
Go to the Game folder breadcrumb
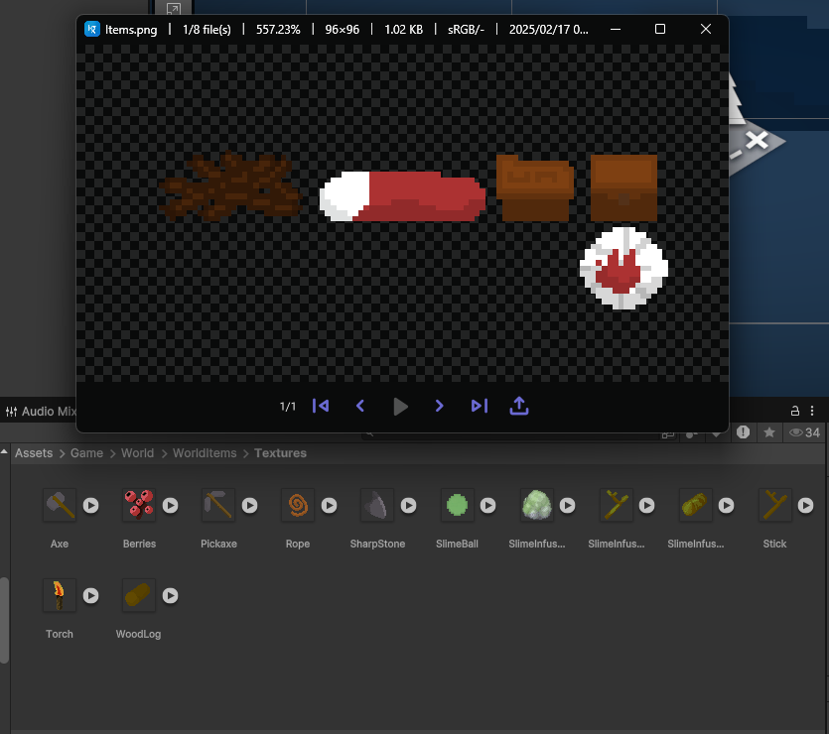tap(86, 453)
